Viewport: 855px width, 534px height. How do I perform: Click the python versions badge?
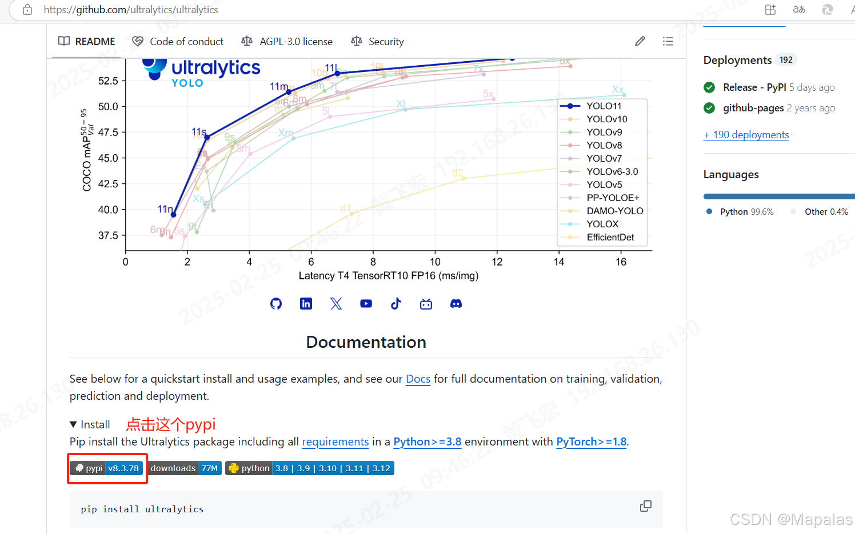tap(309, 468)
